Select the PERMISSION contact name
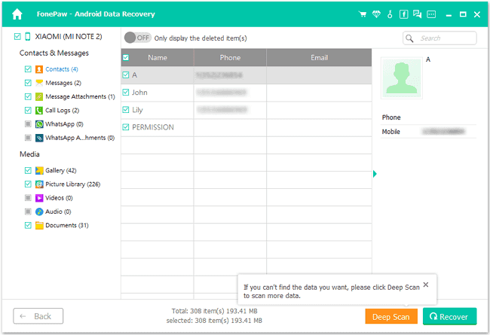 [x=153, y=127]
